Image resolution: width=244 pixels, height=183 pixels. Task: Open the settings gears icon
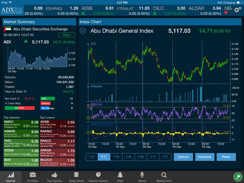[237, 10]
